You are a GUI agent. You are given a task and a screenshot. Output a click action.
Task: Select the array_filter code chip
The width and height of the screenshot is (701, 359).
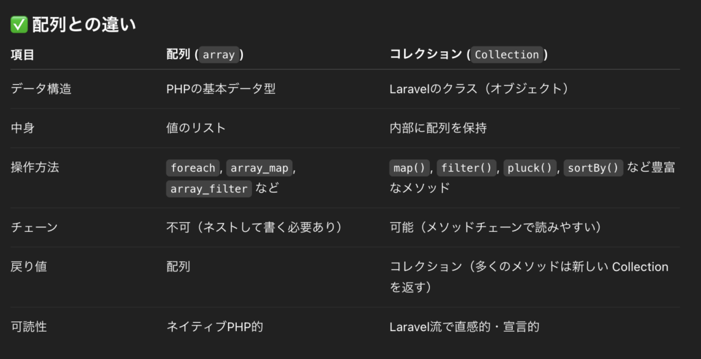[x=209, y=188]
